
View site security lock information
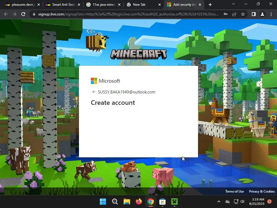click(34, 14)
